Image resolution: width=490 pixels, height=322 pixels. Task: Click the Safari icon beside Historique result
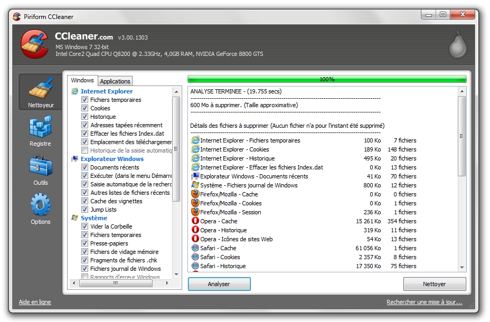195,266
